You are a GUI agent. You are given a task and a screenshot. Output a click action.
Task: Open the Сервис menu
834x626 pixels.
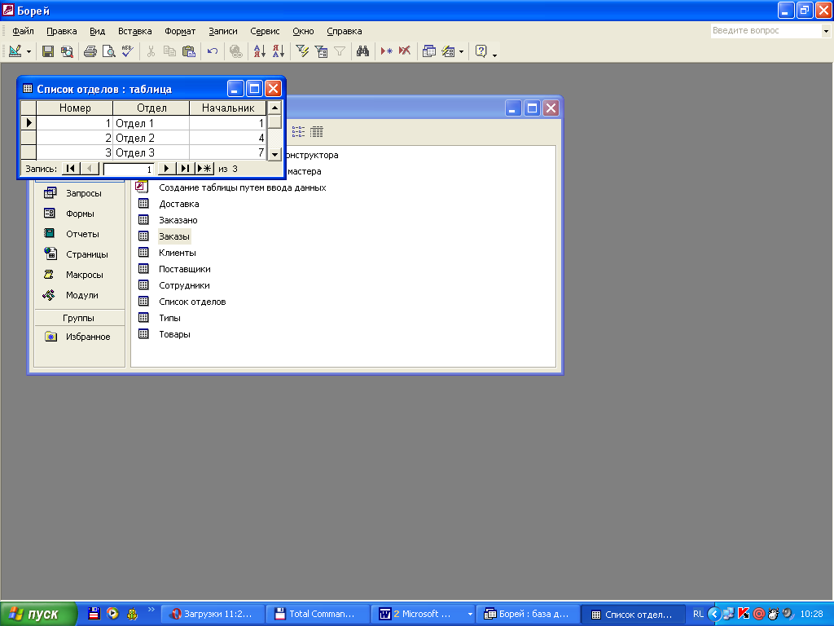pos(265,31)
